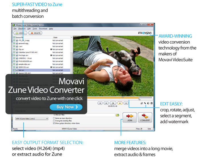Click the watermark icon beside adjust

(152, 103)
